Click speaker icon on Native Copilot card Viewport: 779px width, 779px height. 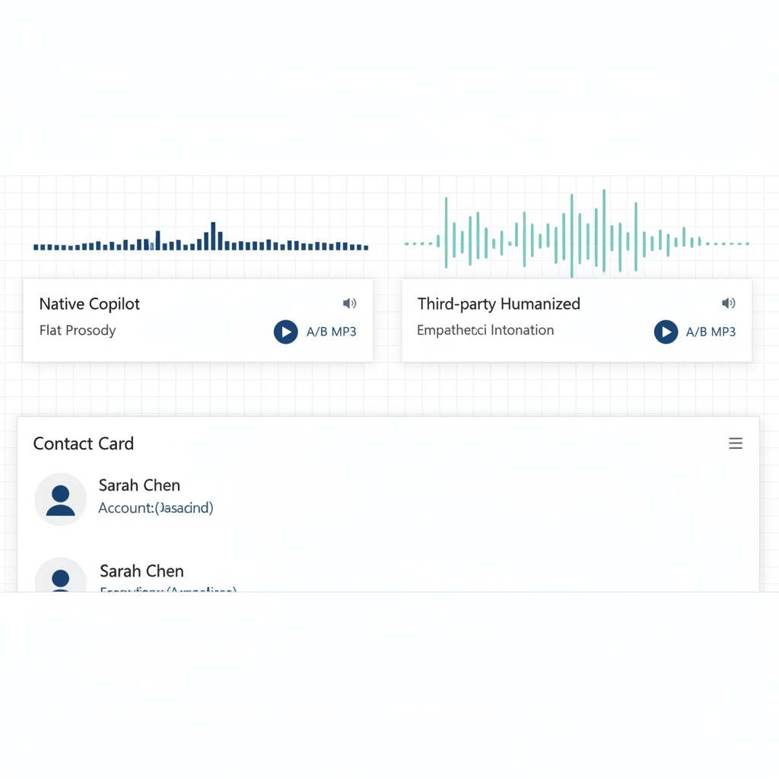pos(349,303)
